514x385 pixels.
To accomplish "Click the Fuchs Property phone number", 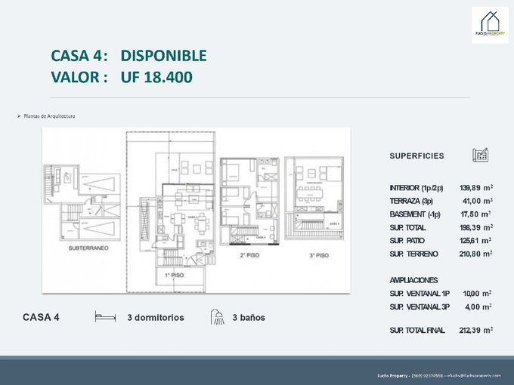I will pyautogui.click(x=427, y=375).
